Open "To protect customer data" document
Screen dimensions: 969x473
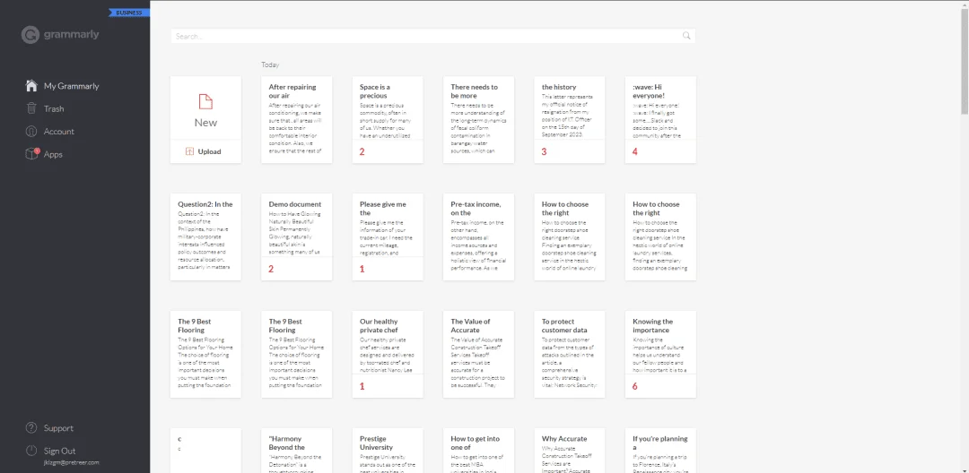coord(570,354)
